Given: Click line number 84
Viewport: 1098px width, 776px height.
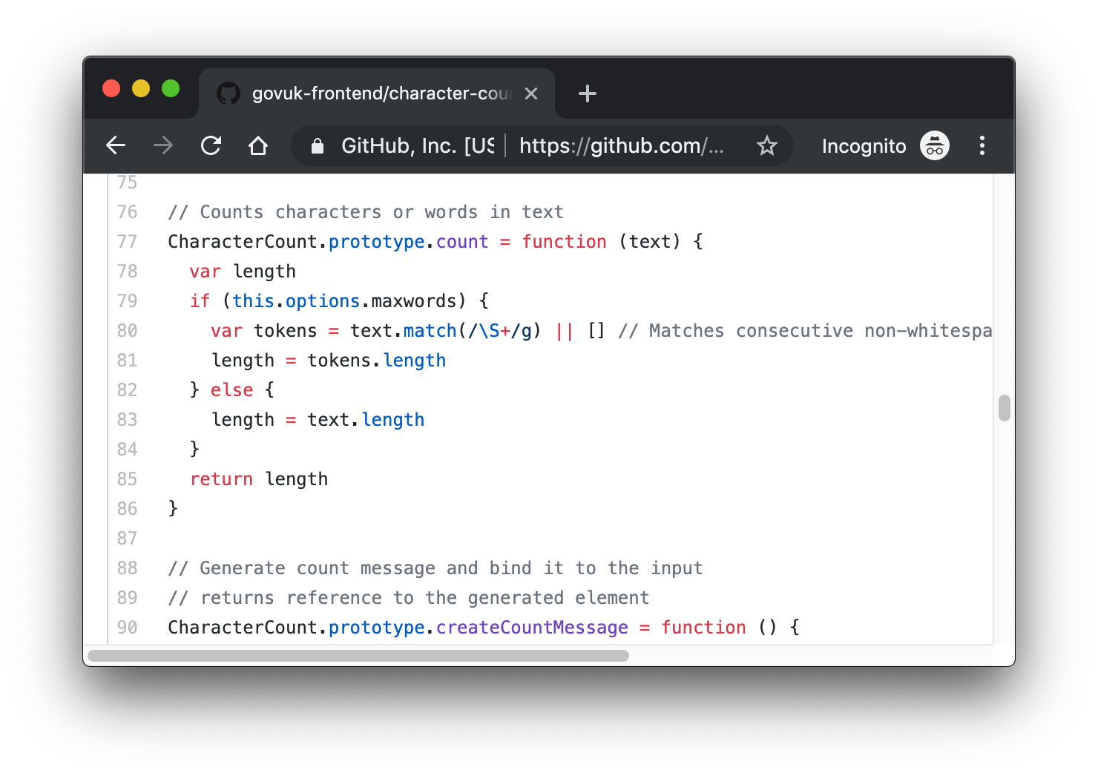Looking at the screenshot, I should tap(128, 450).
